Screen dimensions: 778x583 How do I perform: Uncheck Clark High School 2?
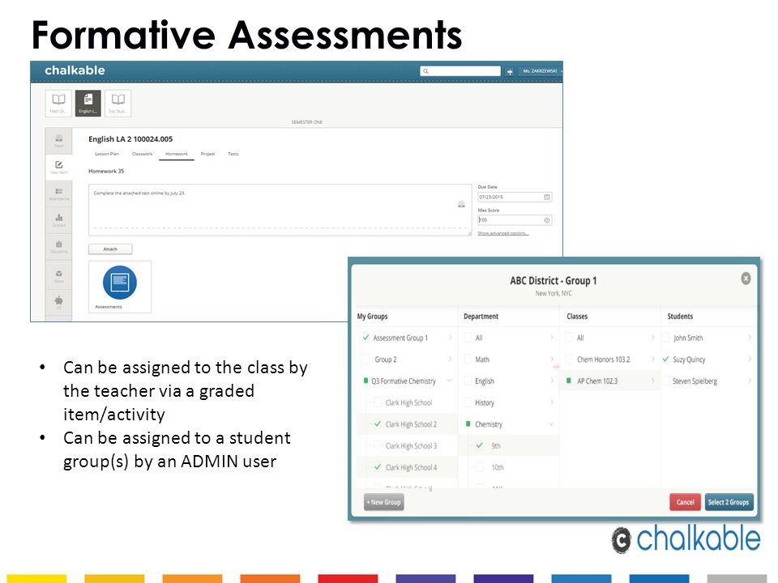(x=378, y=423)
